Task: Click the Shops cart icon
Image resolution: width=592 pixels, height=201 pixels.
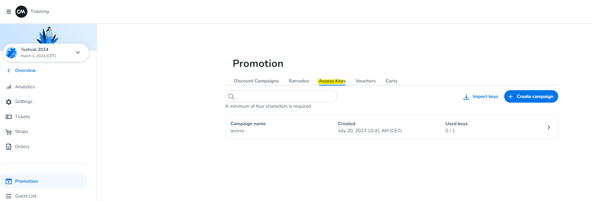Action: 9,132
